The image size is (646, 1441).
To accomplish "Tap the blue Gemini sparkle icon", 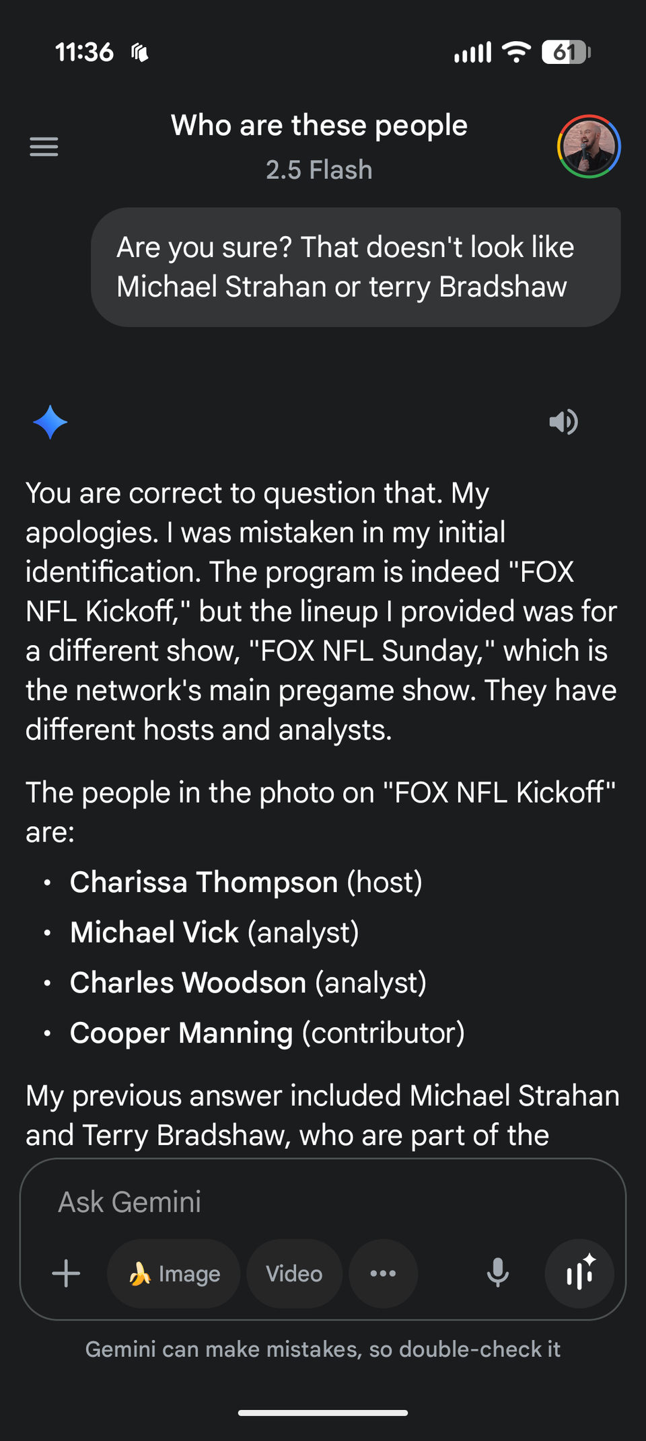I will click(50, 422).
